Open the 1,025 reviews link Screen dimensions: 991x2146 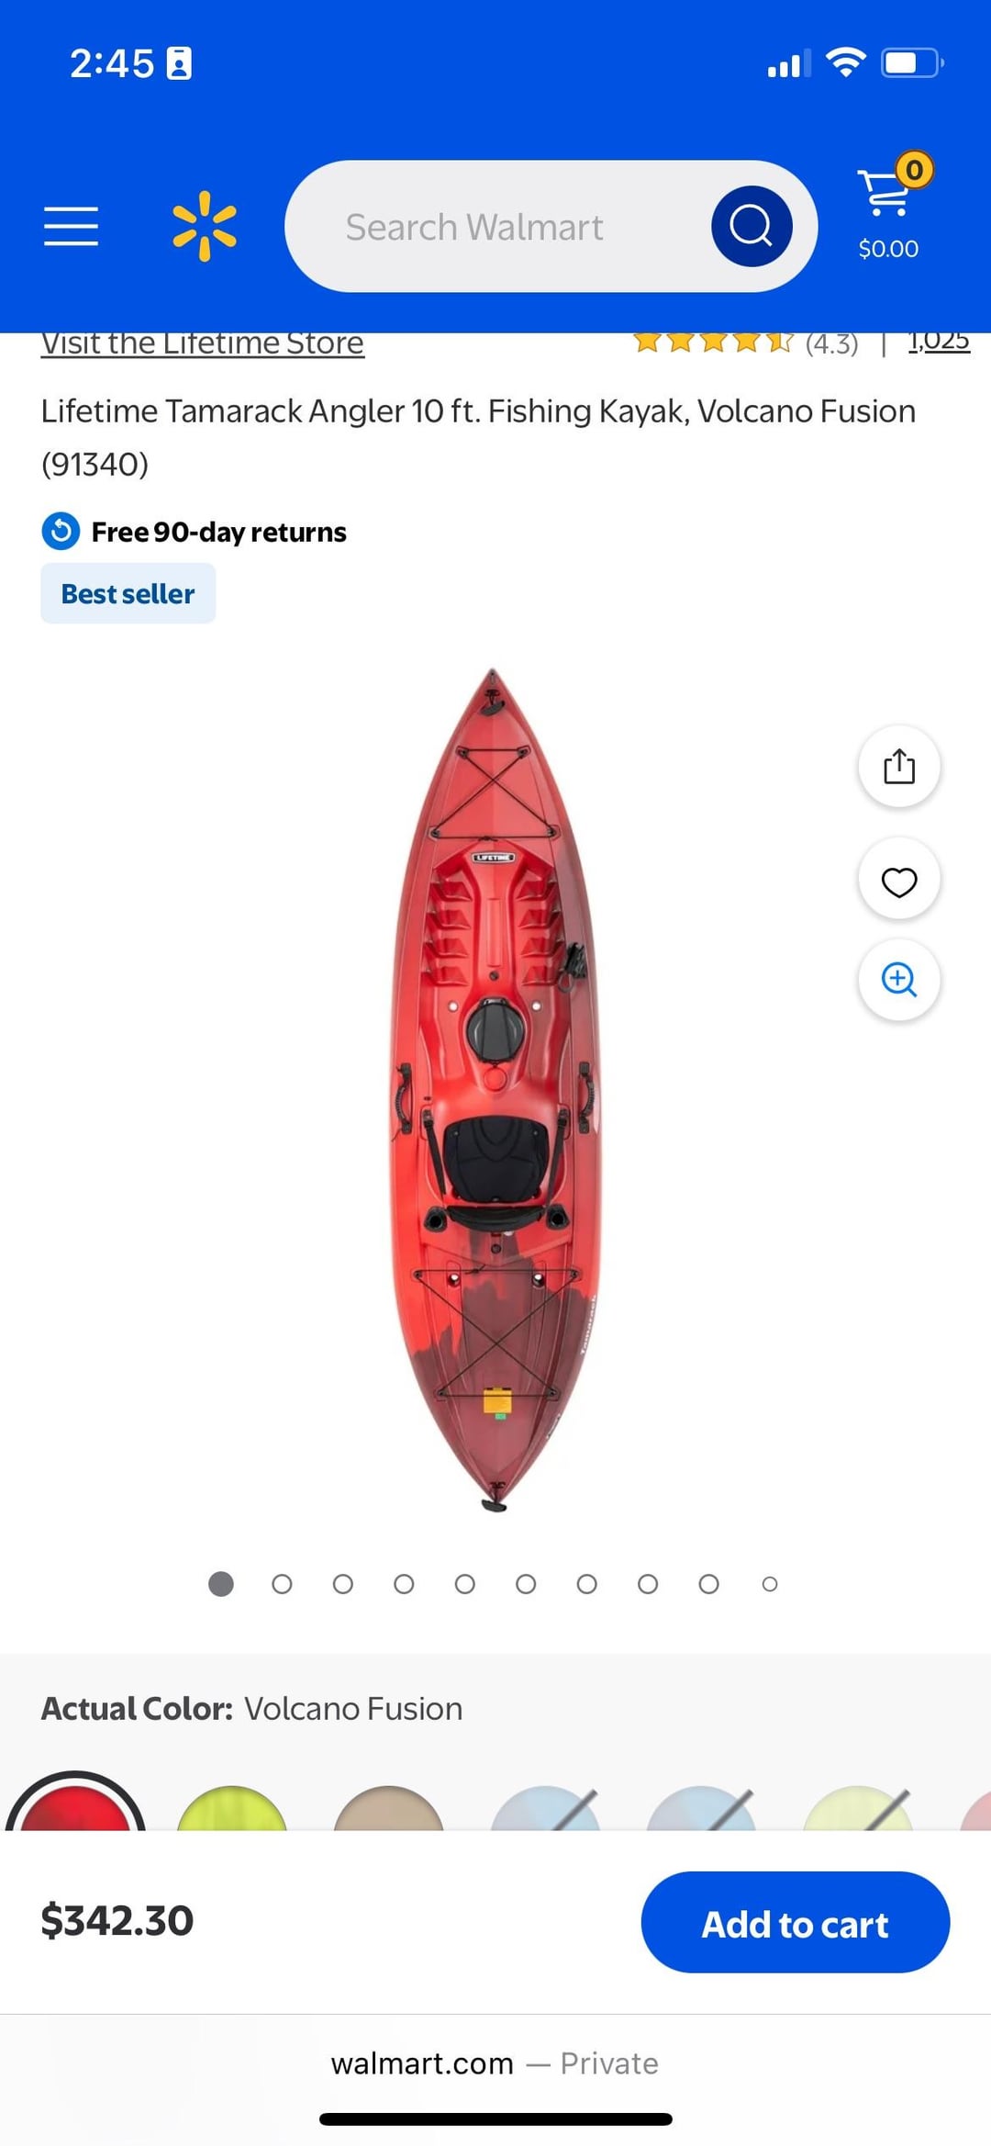point(939,342)
